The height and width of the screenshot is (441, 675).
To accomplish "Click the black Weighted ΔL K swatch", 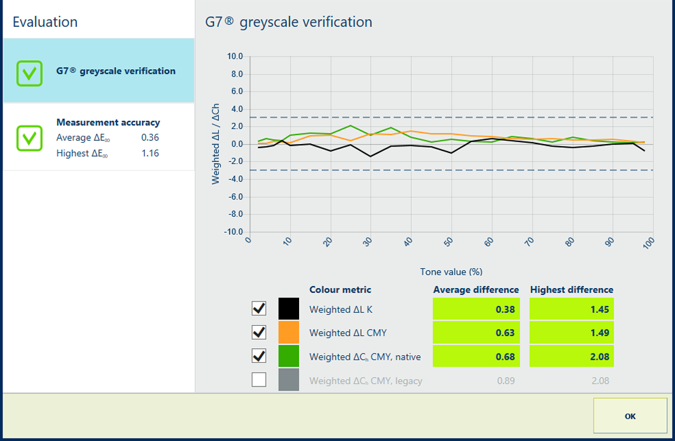I will pos(288,309).
